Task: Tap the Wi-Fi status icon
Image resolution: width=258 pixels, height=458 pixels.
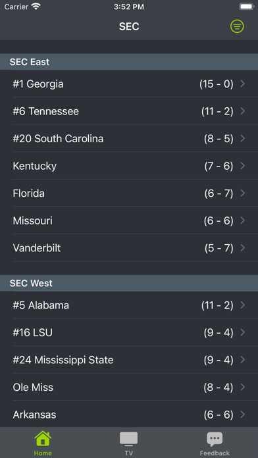Action: [x=36, y=7]
